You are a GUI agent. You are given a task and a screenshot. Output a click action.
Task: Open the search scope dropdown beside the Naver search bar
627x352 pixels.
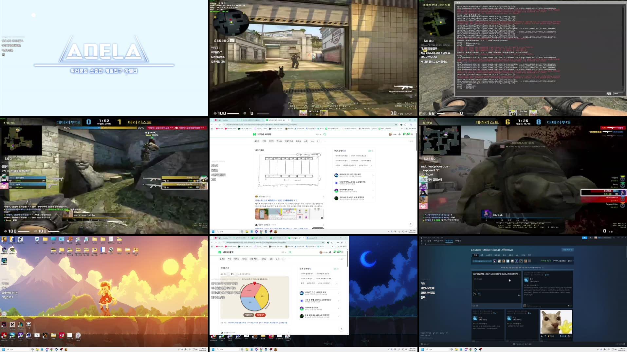(318, 134)
